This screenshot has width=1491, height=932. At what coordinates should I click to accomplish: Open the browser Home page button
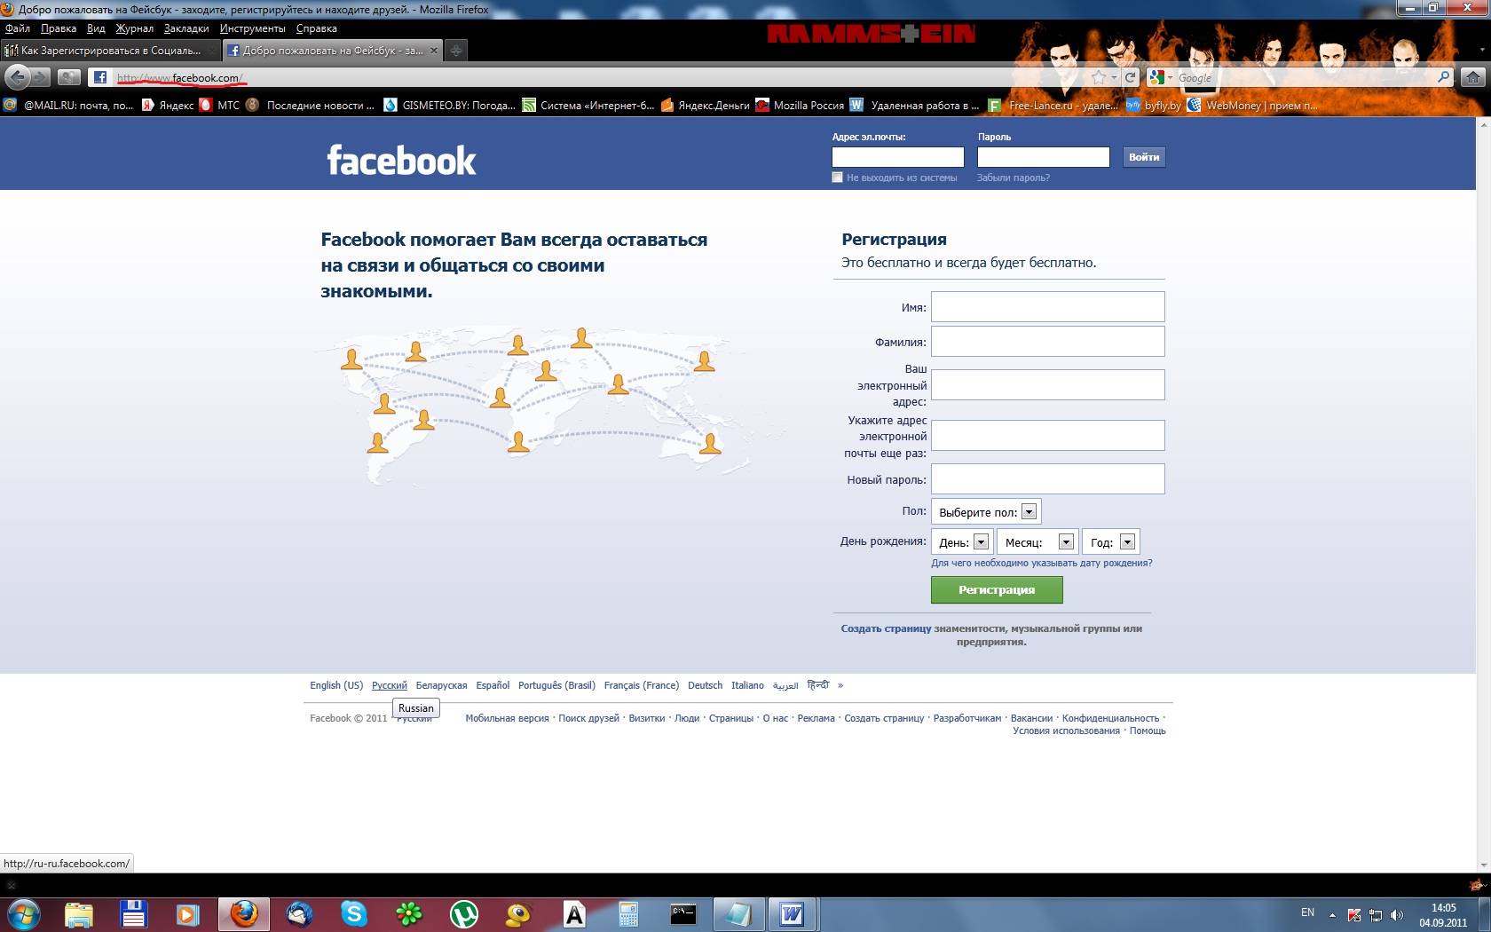pyautogui.click(x=1473, y=77)
